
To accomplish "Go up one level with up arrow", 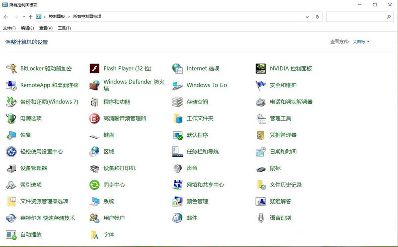I will pyautogui.click(x=31, y=17).
